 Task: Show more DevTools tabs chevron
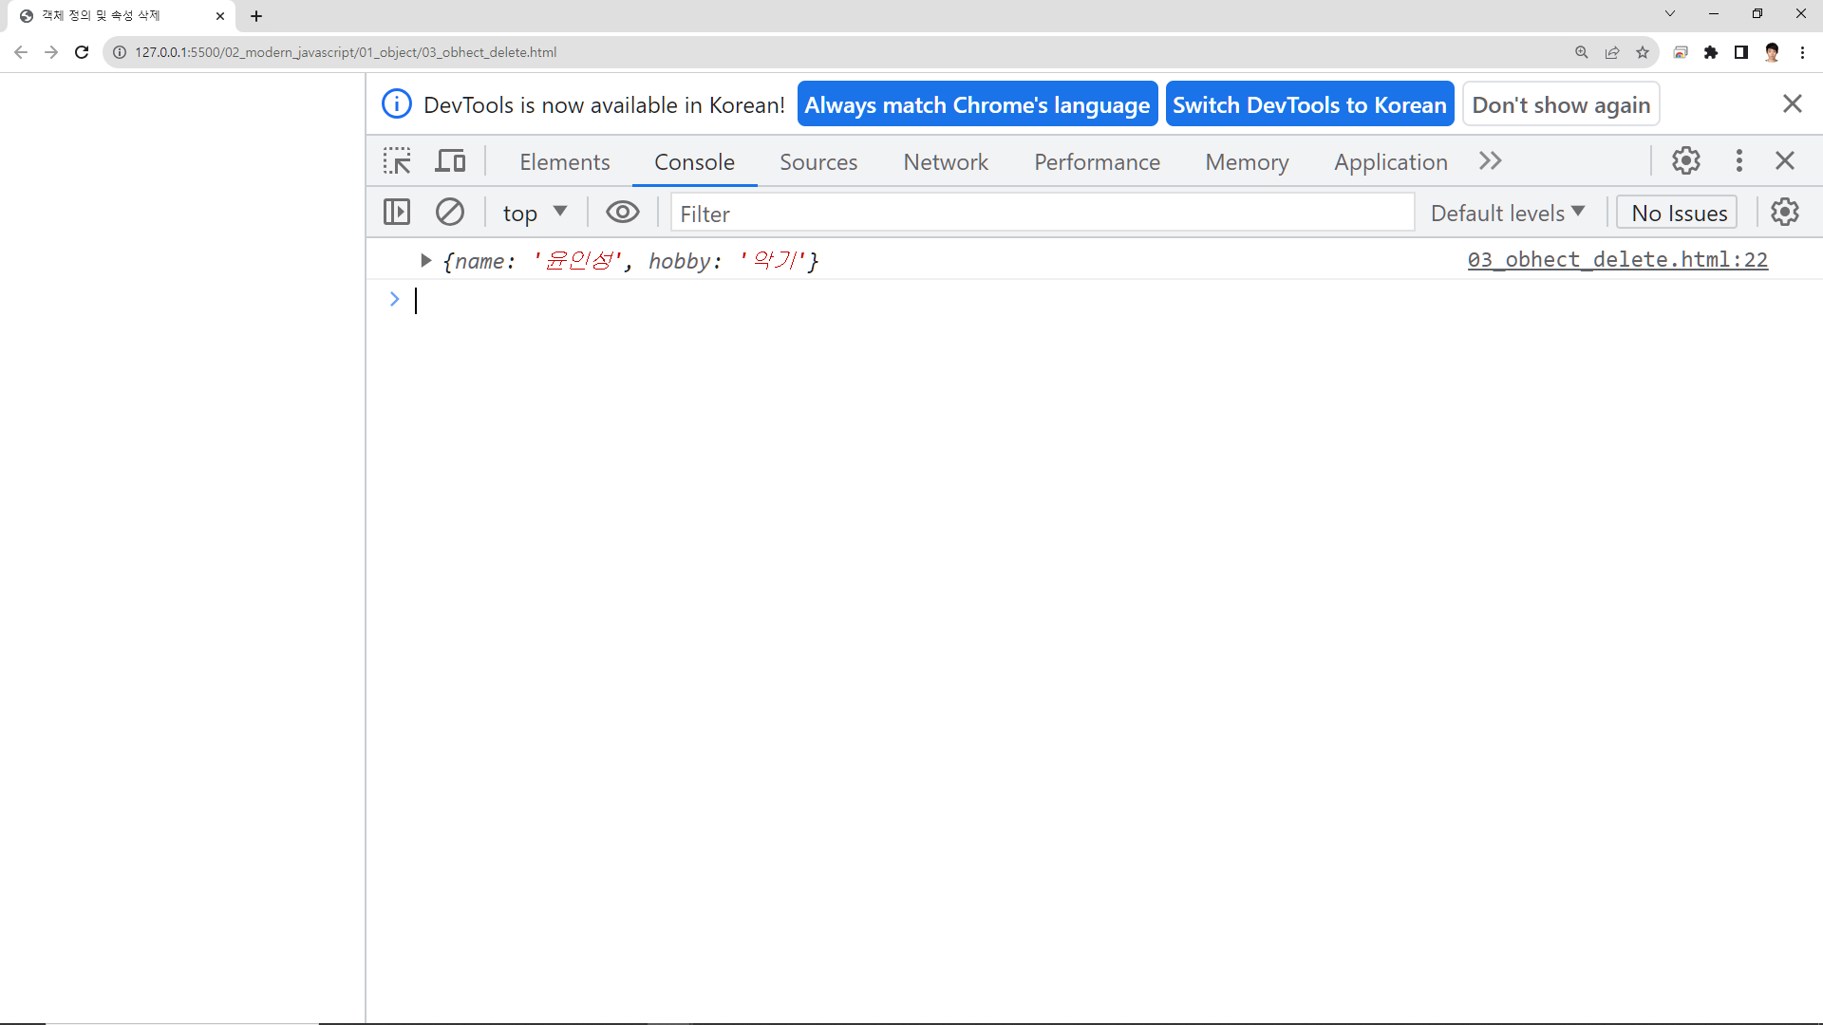coord(1491,161)
